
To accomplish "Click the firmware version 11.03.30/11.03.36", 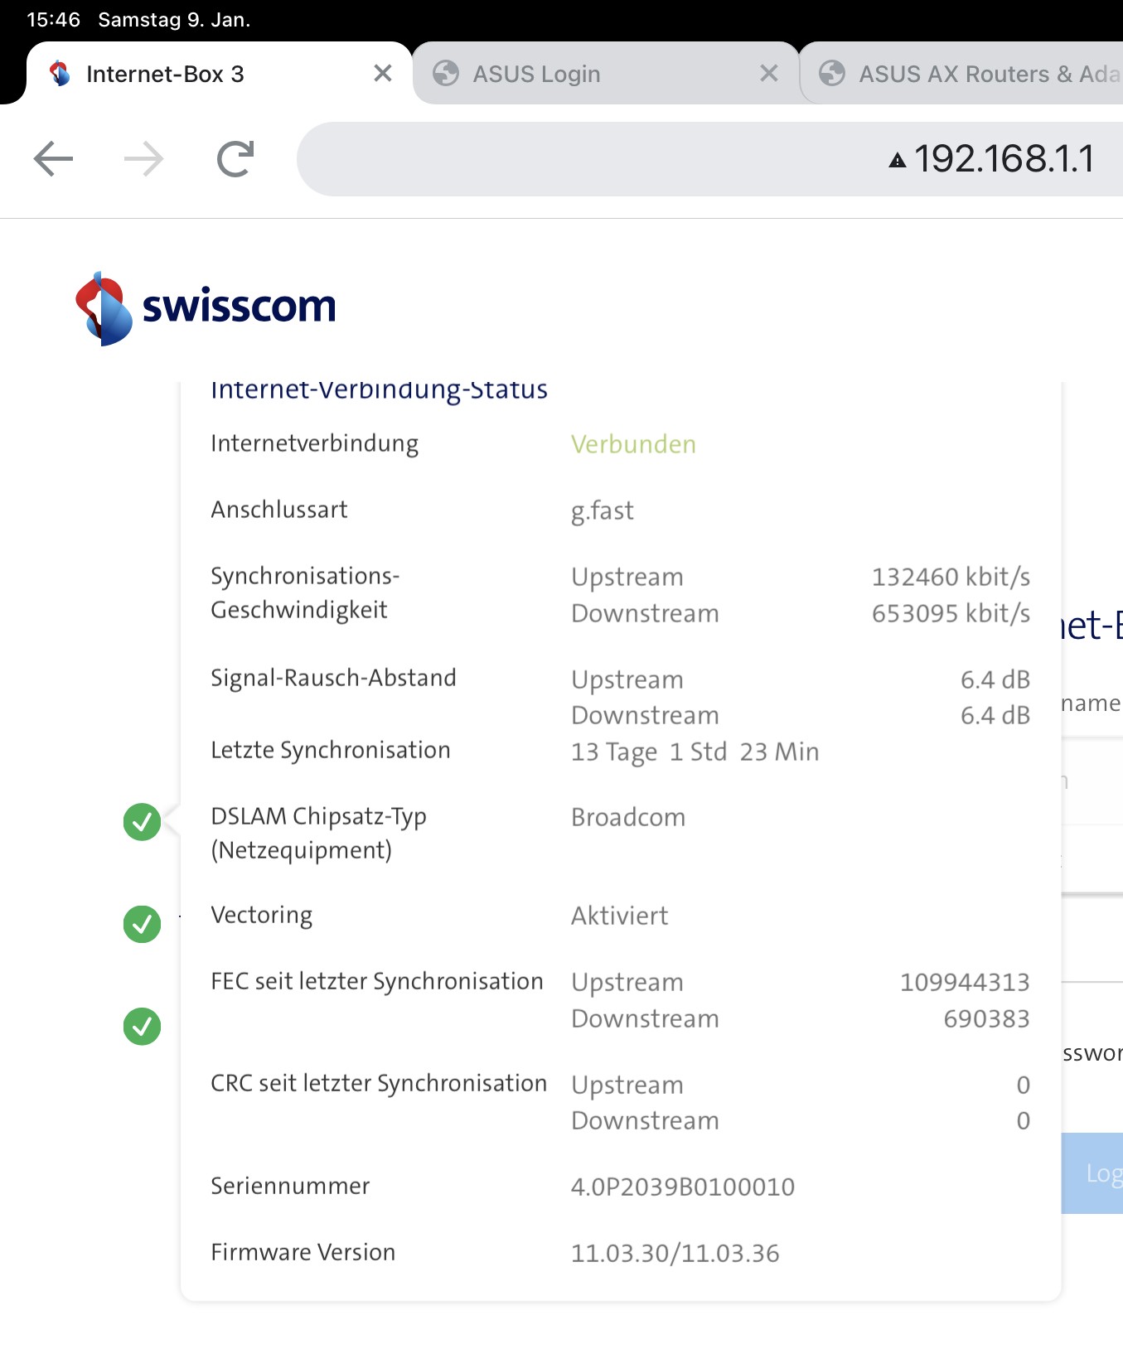I will coord(675,1253).
